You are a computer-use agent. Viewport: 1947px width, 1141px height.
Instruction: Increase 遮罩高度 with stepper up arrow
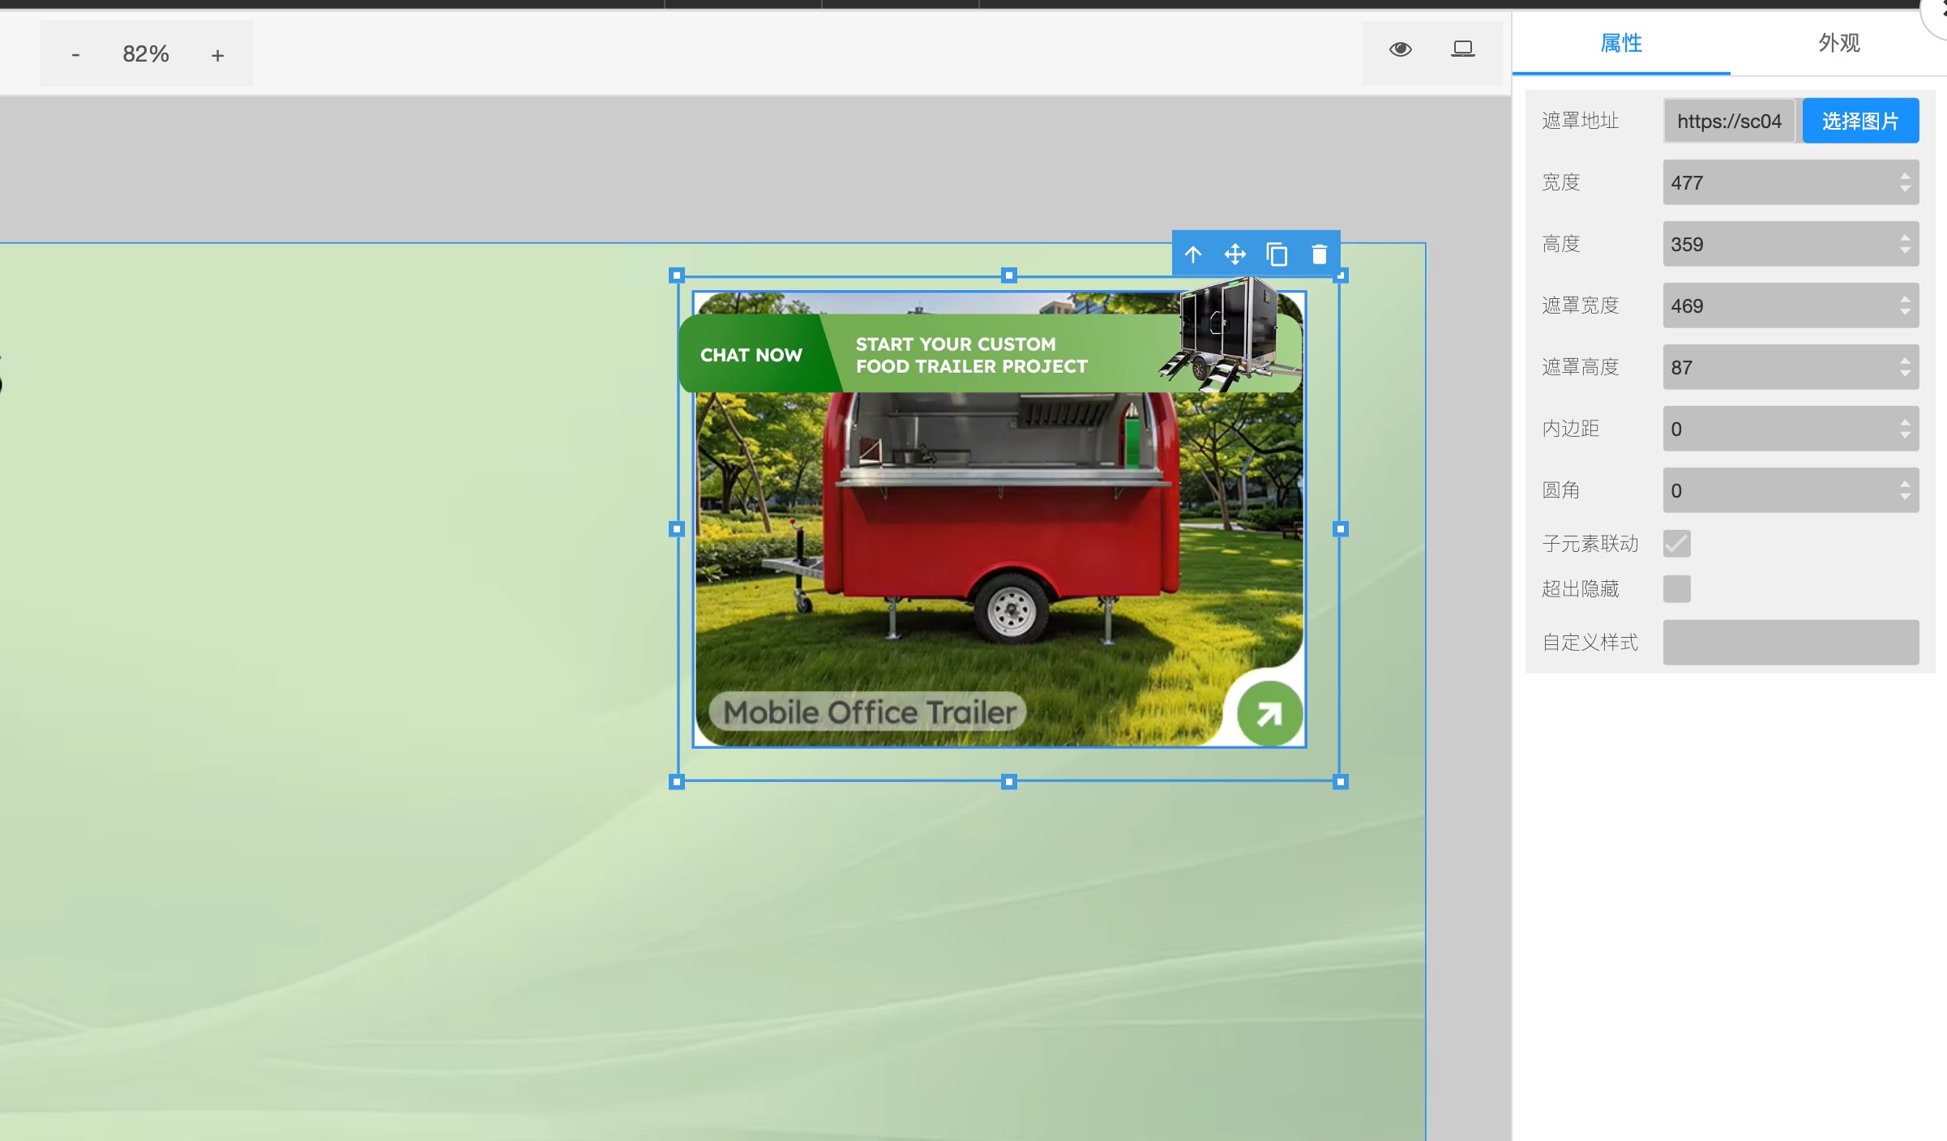[1905, 361]
